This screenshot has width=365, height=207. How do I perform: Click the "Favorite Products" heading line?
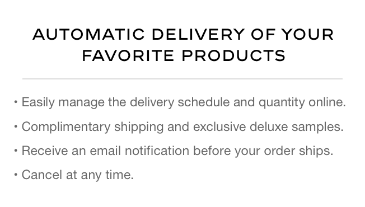[184, 56]
